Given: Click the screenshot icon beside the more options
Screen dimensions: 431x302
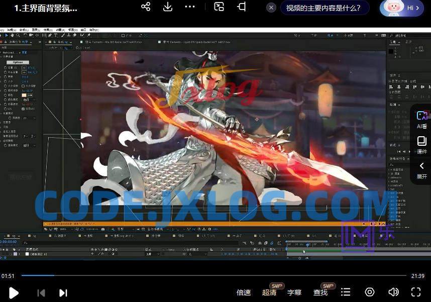Looking at the screenshot, I should click(219, 7).
